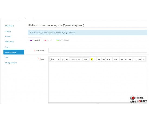Open the color palette dropdown arrow
Image resolution: width=149 pixels, height=122 pixels.
[x=95, y=60]
